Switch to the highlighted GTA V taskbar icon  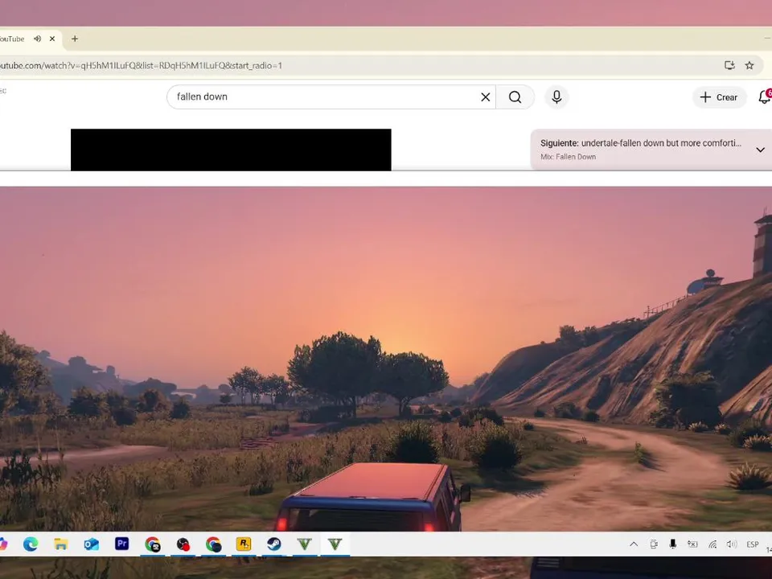click(335, 544)
